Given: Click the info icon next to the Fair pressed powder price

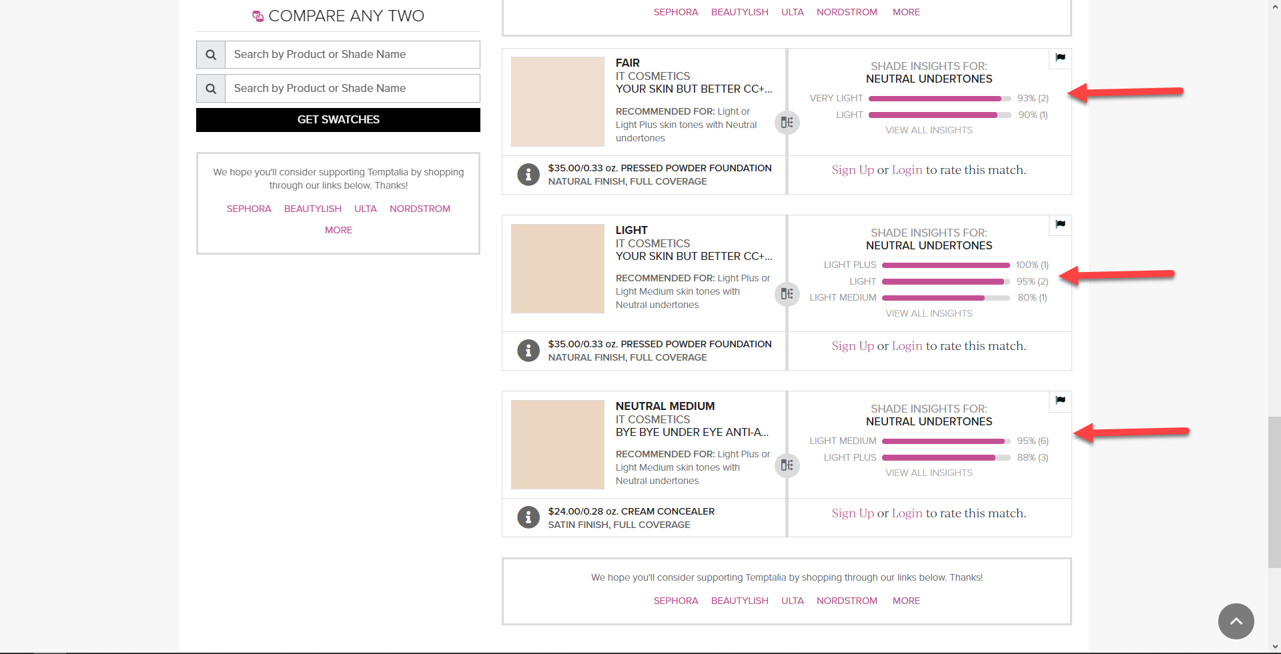Looking at the screenshot, I should 528,174.
